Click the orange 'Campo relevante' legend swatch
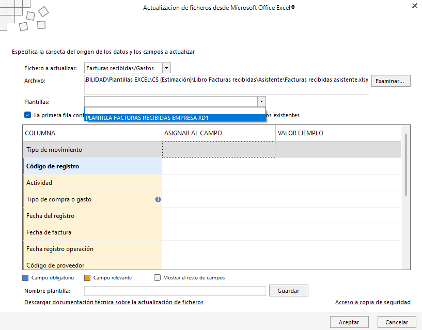Image resolution: width=422 pixels, height=330 pixels. (87, 278)
